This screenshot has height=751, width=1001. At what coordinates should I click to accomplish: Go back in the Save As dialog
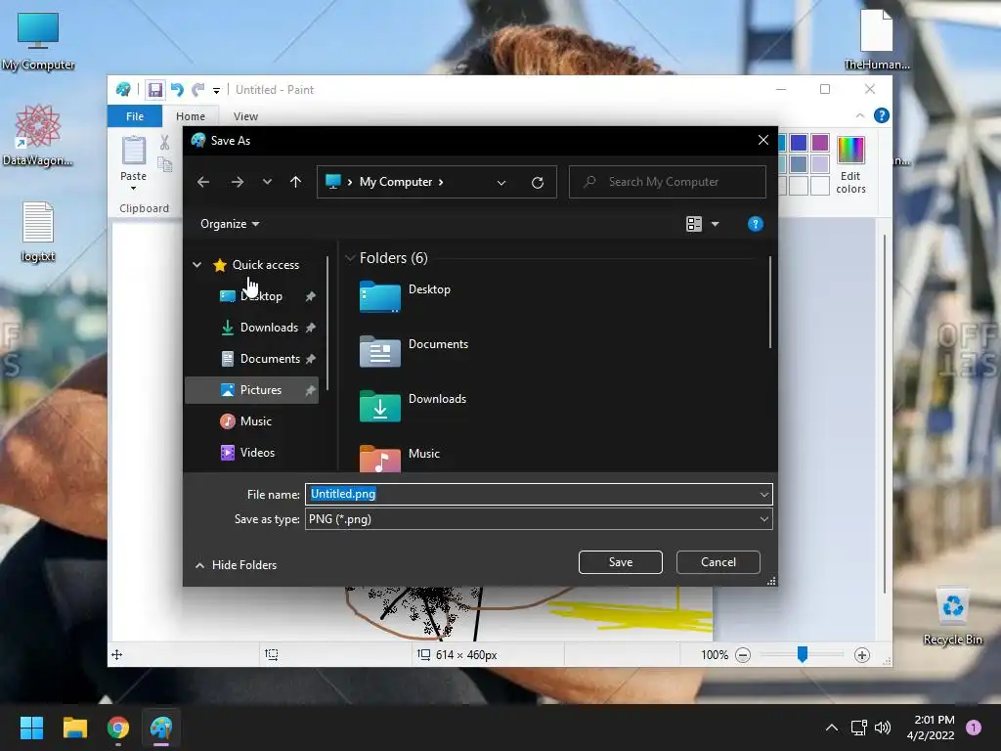tap(203, 182)
